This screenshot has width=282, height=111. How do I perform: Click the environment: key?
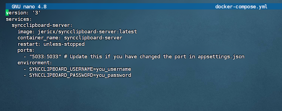click(x=35, y=63)
